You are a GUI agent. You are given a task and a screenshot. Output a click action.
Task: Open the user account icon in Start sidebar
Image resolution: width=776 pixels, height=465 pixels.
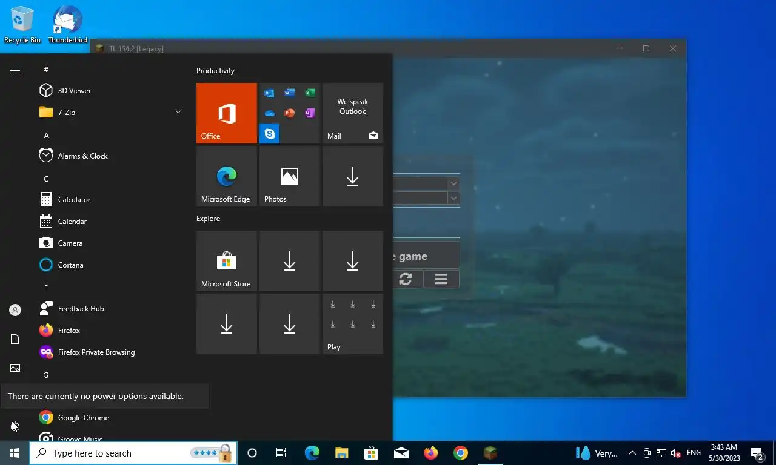[15, 310]
